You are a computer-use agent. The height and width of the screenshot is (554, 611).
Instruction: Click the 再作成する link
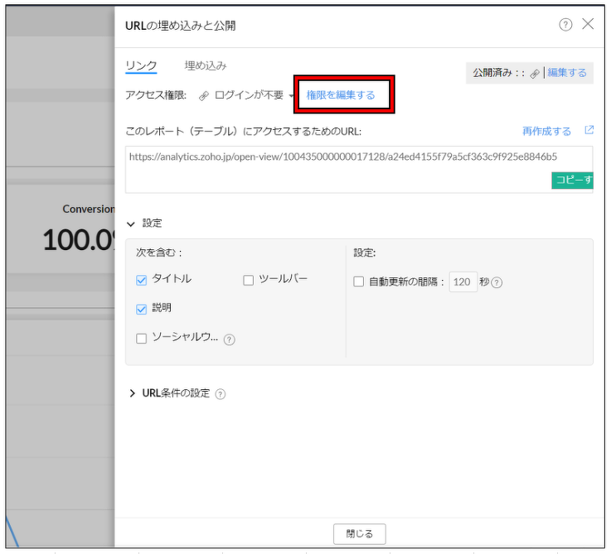(x=546, y=131)
